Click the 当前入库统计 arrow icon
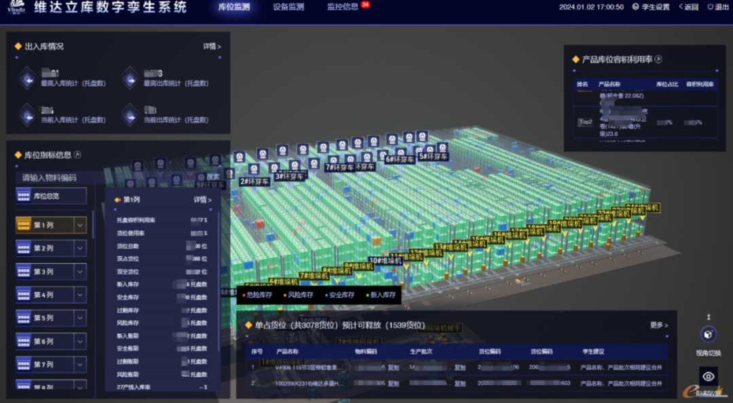The height and width of the screenshot is (403, 733). [x=28, y=115]
